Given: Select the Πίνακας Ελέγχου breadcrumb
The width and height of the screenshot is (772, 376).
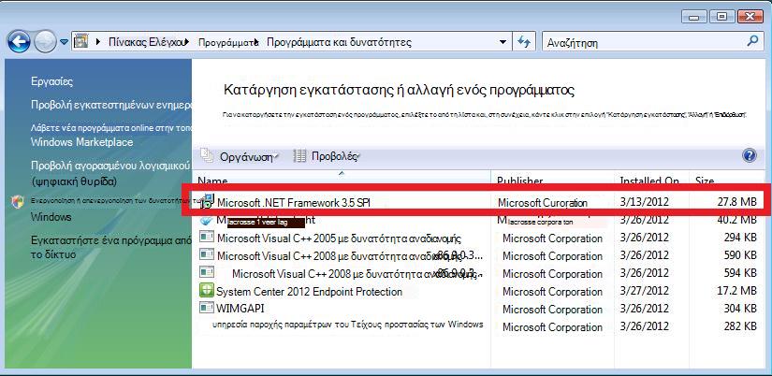Looking at the screenshot, I should [147, 42].
